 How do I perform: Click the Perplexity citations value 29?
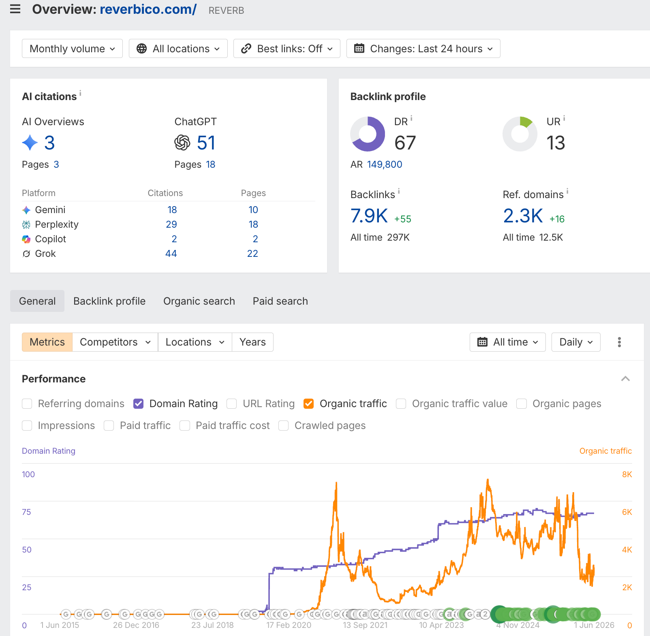click(x=171, y=224)
